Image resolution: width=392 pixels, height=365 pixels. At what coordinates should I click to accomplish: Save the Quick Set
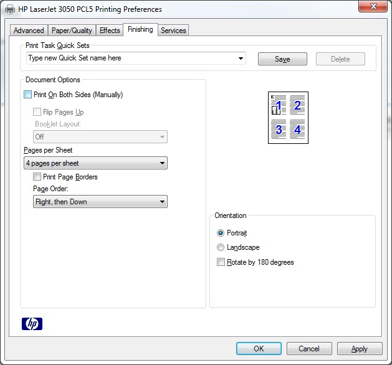click(x=282, y=59)
